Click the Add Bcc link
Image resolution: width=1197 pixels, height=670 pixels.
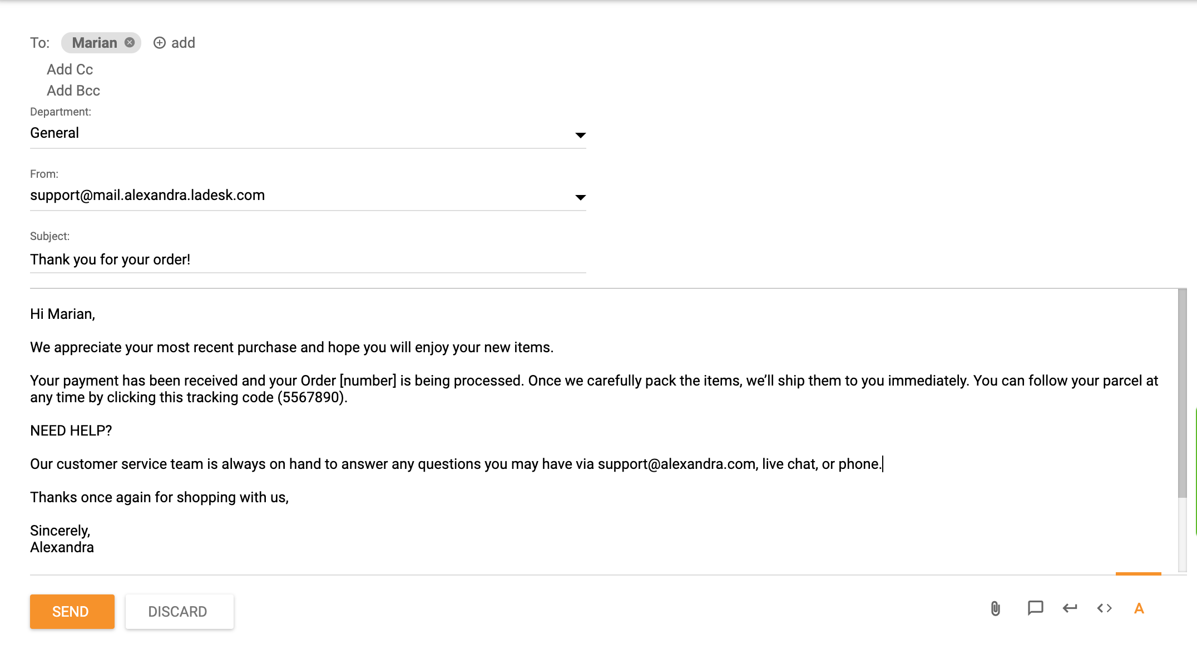coord(73,91)
